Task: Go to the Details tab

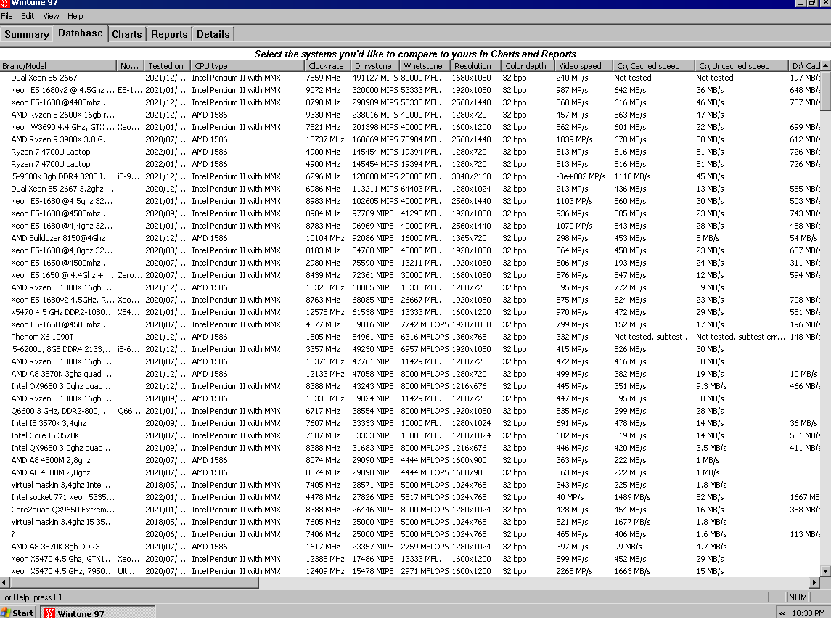Action: [213, 34]
